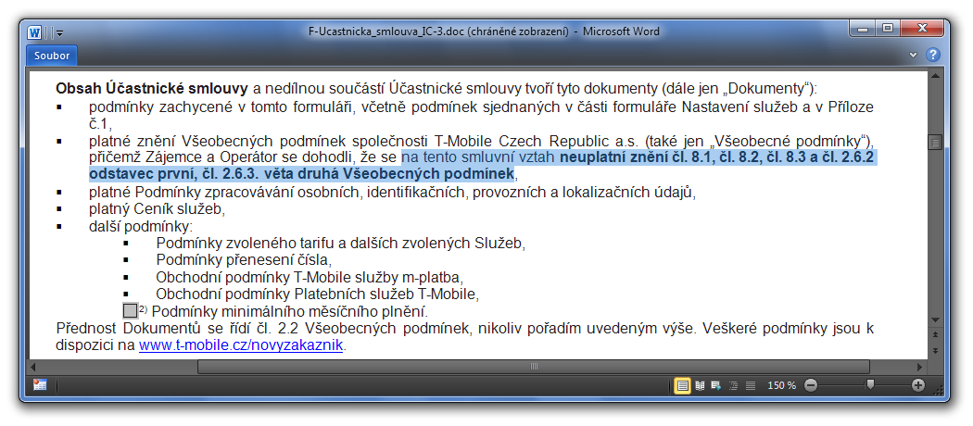Click the horizontal scrollbar right arrow
The image size is (973, 426).
(x=921, y=367)
